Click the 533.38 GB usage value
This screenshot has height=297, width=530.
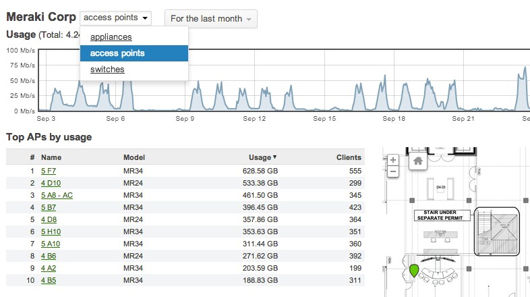[260, 183]
